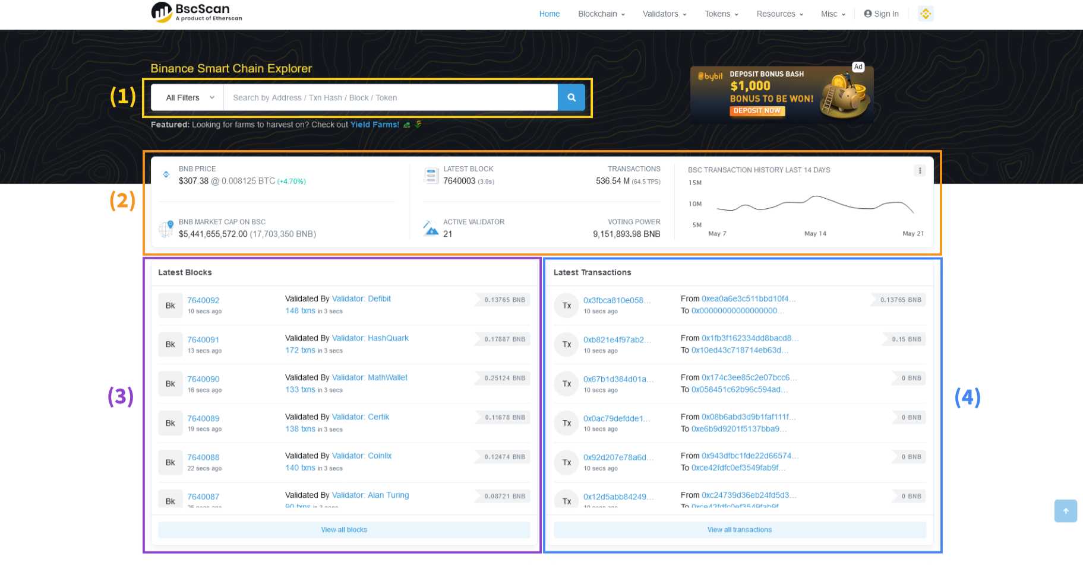
Task: Expand the Blockchain menu
Action: (x=601, y=14)
